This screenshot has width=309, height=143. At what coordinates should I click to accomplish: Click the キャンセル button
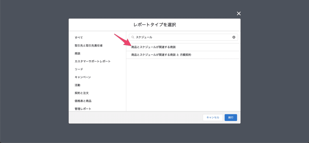coord(213,117)
